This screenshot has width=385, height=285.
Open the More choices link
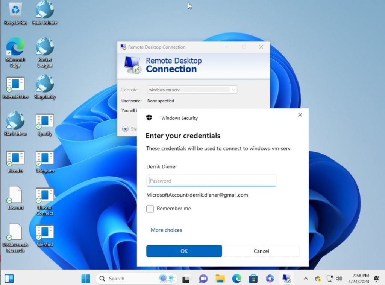(166, 230)
